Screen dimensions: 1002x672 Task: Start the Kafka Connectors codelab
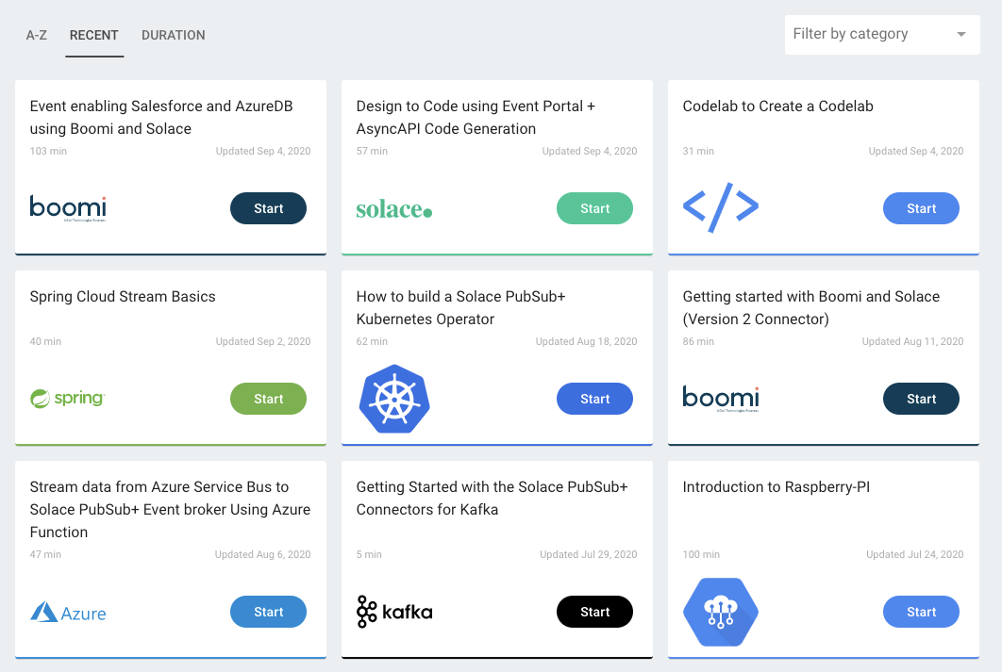click(x=594, y=611)
